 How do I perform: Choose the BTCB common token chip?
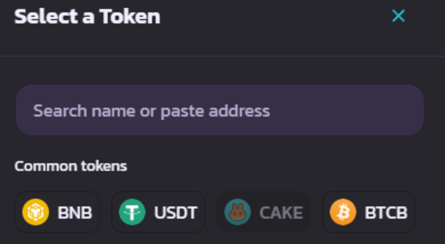coord(368,212)
